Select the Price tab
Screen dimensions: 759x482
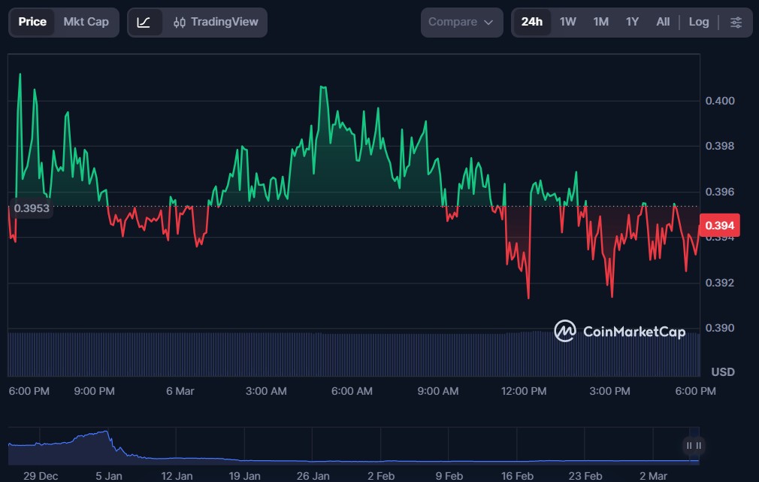pyautogui.click(x=32, y=22)
